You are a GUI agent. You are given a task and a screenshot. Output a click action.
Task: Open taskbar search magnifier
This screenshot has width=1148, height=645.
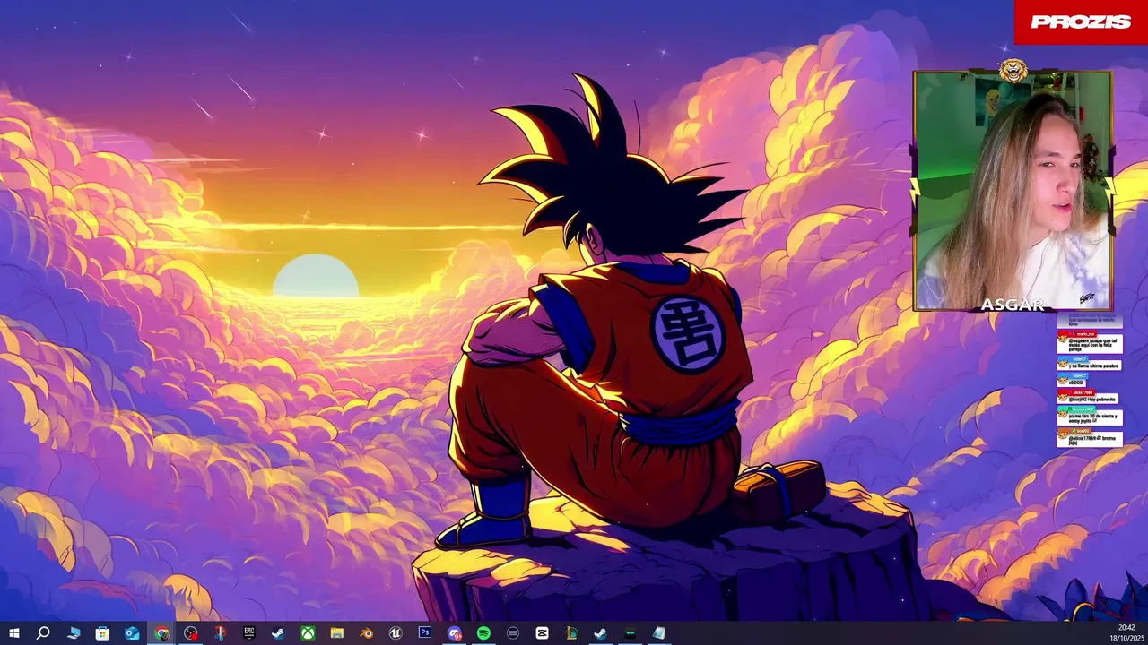pyautogui.click(x=43, y=633)
